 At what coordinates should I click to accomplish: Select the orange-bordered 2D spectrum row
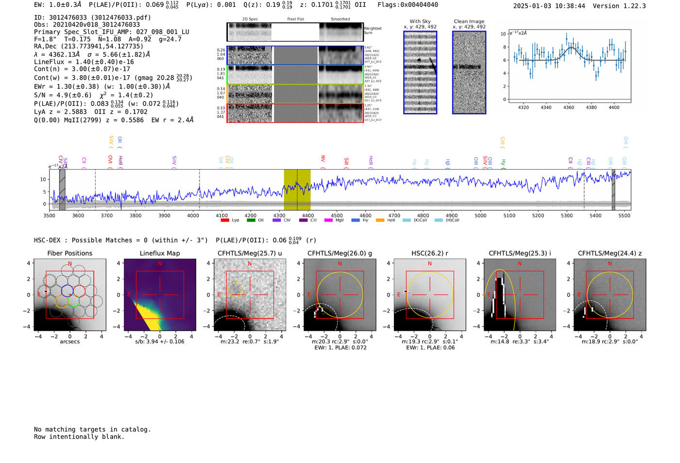coord(295,94)
